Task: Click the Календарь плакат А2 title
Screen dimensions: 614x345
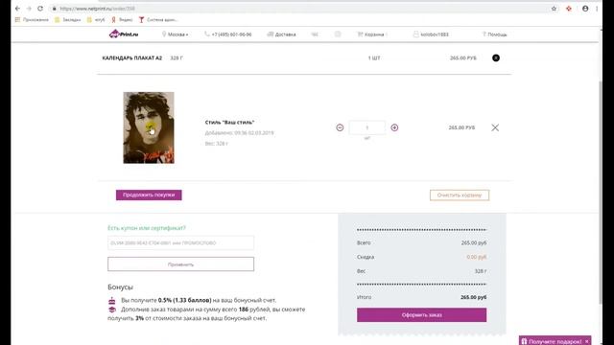Action: click(132, 57)
